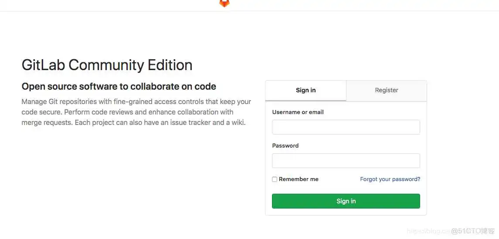Click 'merge requests' text in the paragraph
The width and height of the screenshot is (499, 239).
coord(47,122)
